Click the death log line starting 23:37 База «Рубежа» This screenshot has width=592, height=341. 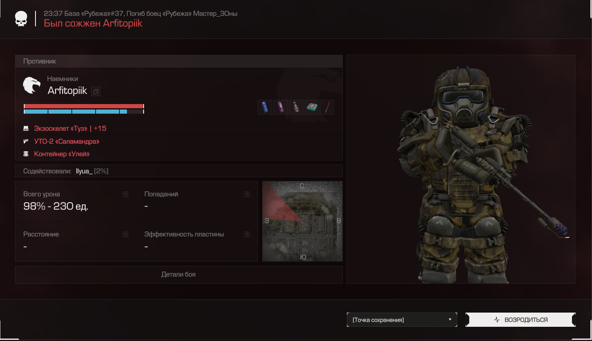click(x=141, y=13)
